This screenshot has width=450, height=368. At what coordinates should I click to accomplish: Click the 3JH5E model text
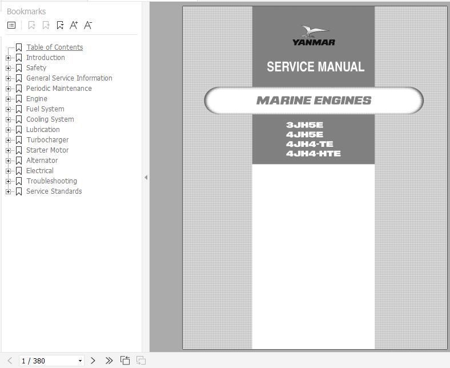(x=304, y=125)
